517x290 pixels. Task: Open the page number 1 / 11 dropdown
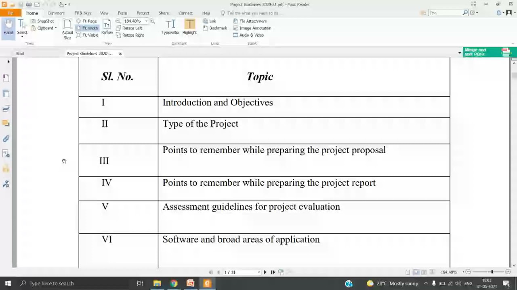point(258,272)
